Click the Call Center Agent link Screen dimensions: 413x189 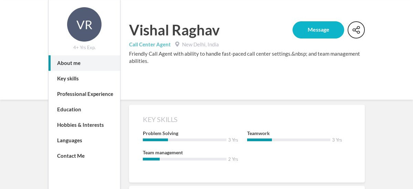tap(150, 45)
